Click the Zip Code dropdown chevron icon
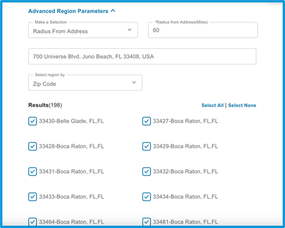The width and height of the screenshot is (285, 228). pos(134,82)
